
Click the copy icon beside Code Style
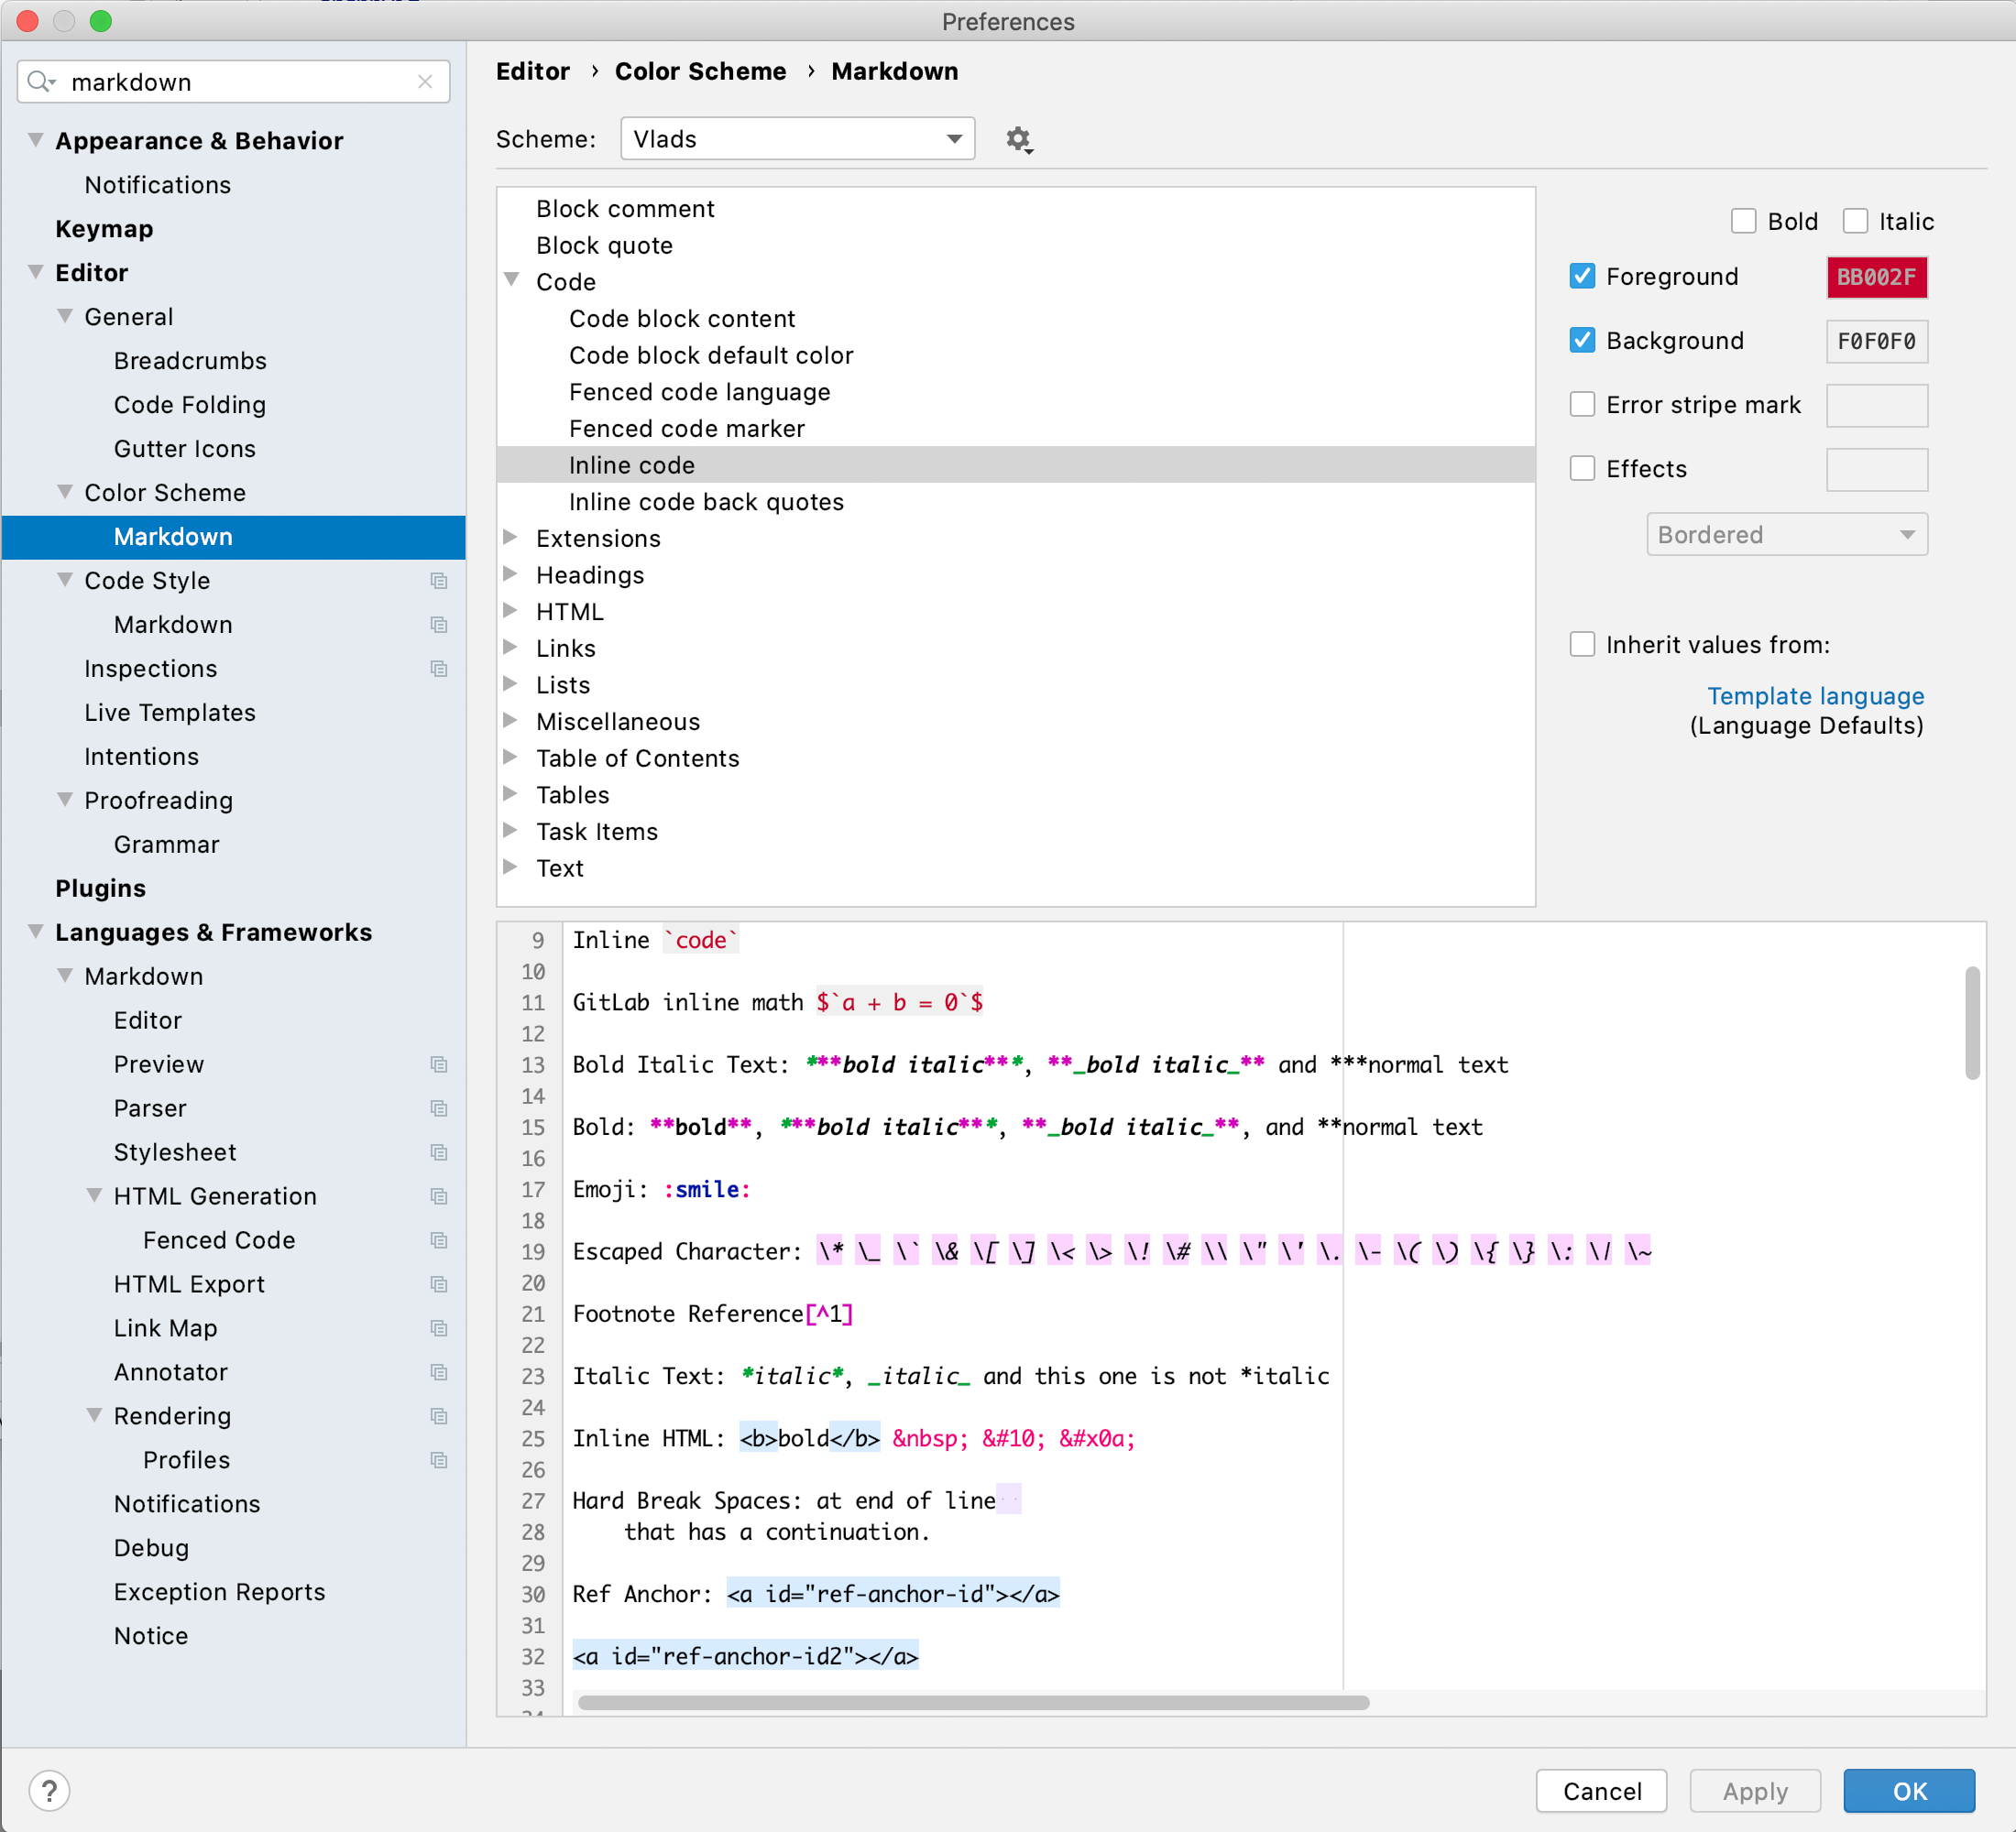(x=438, y=581)
